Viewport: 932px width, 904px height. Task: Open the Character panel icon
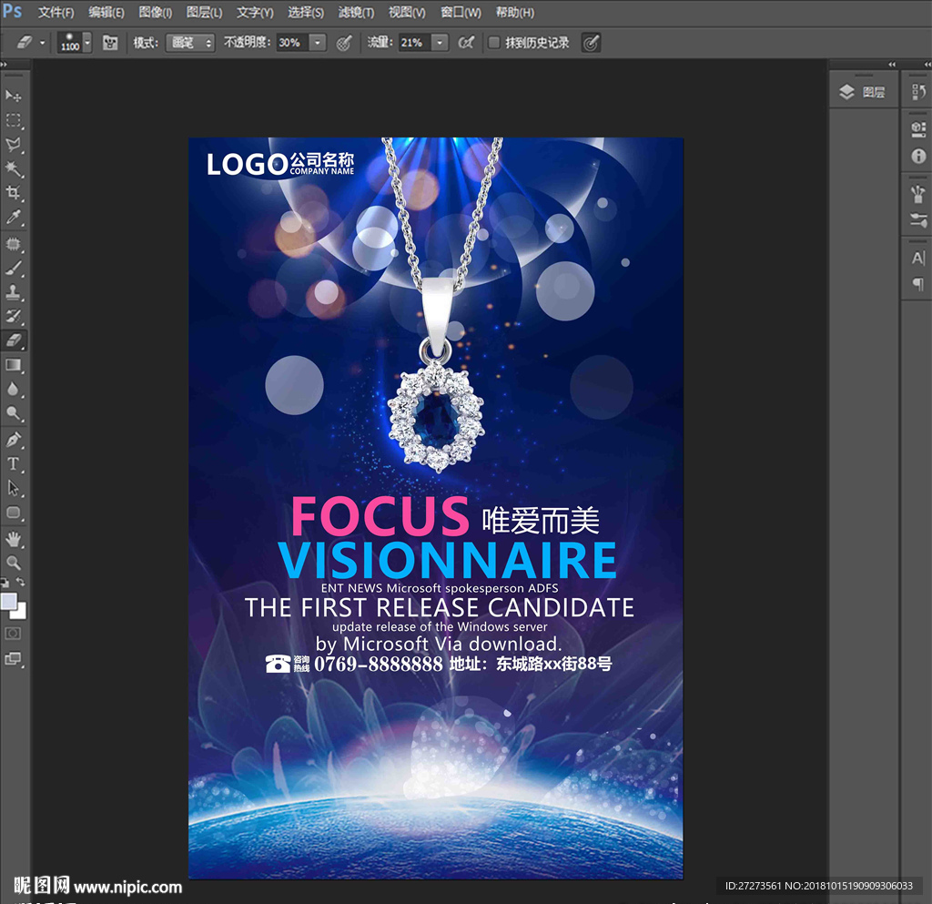click(x=918, y=258)
